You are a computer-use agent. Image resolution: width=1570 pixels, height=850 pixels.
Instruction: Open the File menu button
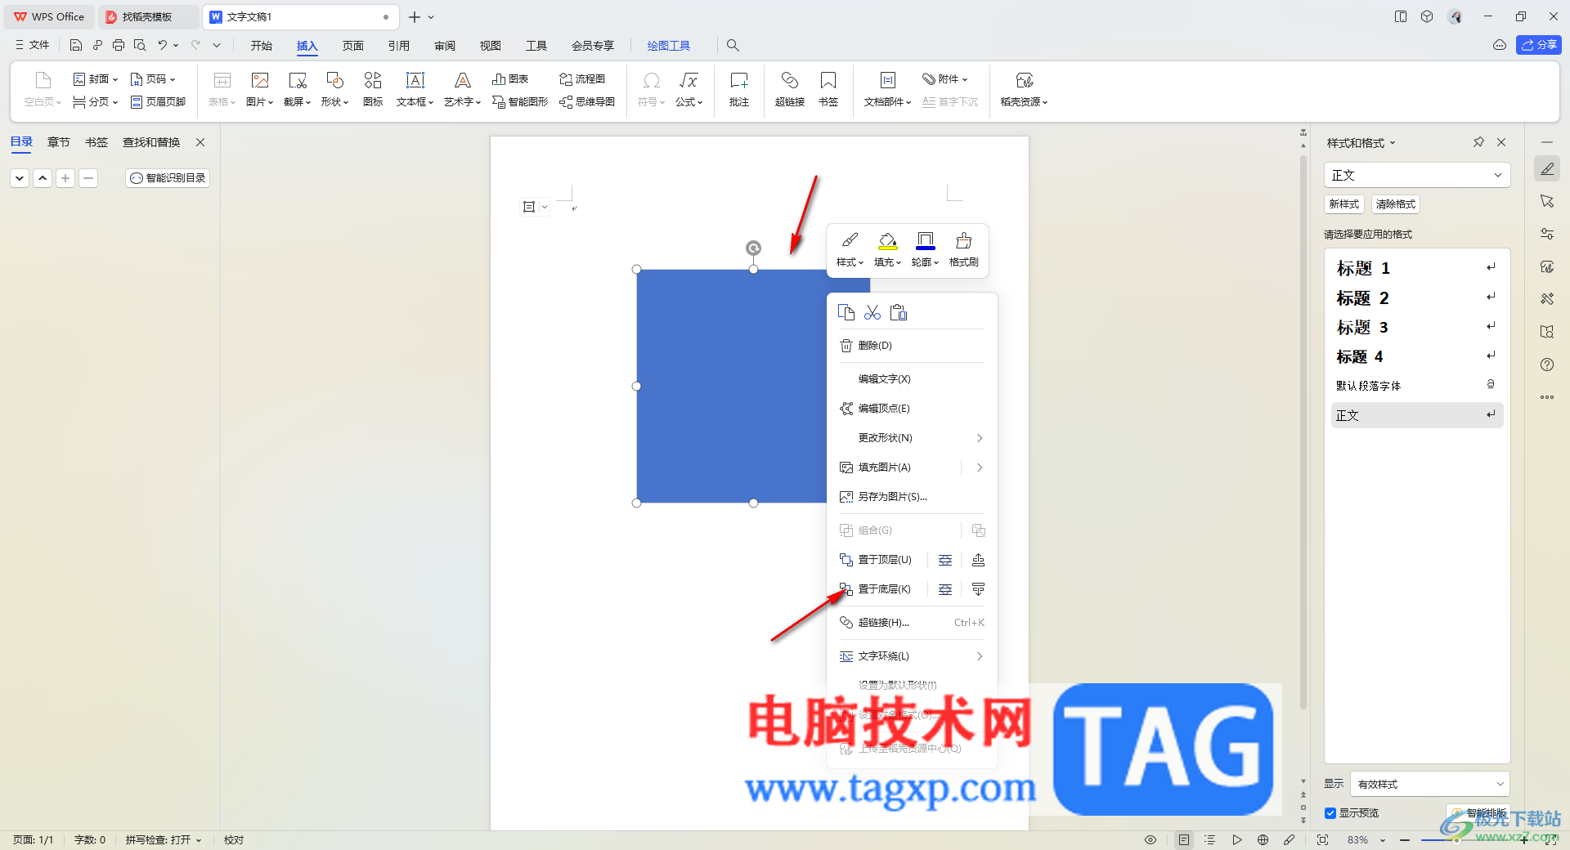click(33, 45)
